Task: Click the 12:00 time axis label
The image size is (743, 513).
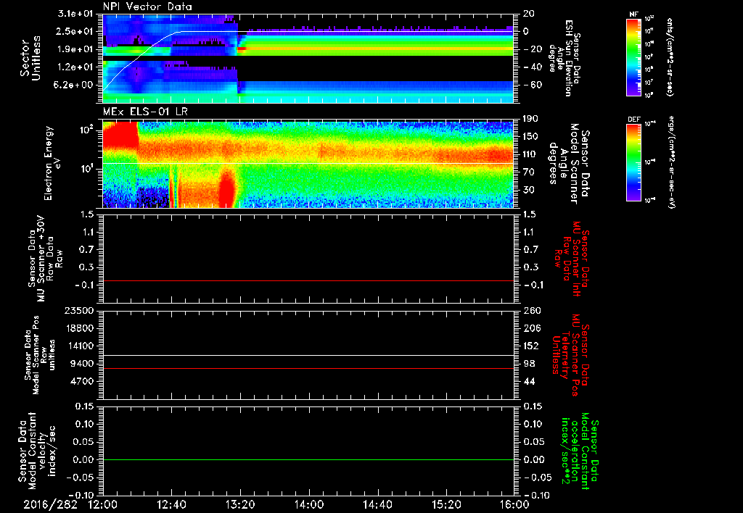Action: [103, 504]
